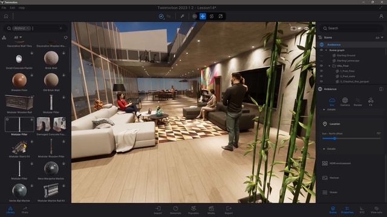Select the Move (translate) gizmo tool
This screenshot has height=217, width=387.
point(203,16)
